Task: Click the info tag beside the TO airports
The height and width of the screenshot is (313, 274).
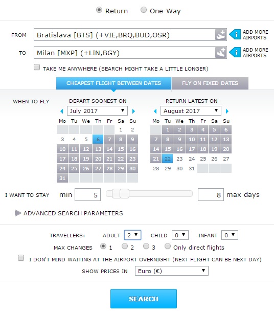Action: pyautogui.click(x=235, y=52)
